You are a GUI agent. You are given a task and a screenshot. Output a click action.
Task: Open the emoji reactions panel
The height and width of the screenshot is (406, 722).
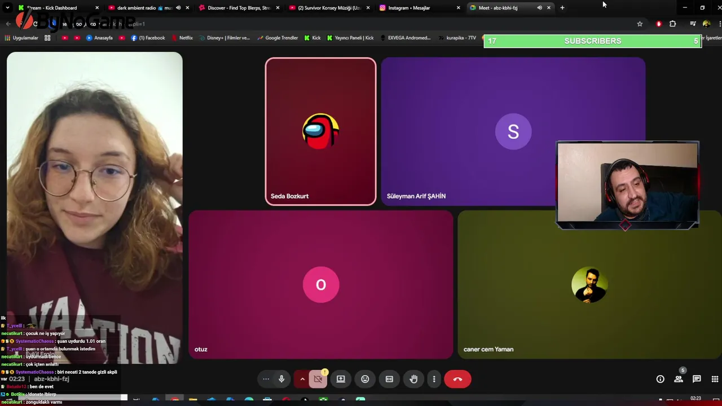pos(365,379)
